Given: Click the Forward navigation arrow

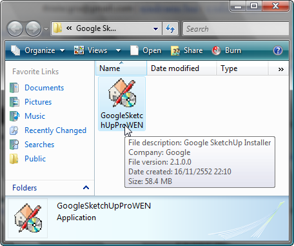Looking at the screenshot, I should pyautogui.click(x=33, y=28).
